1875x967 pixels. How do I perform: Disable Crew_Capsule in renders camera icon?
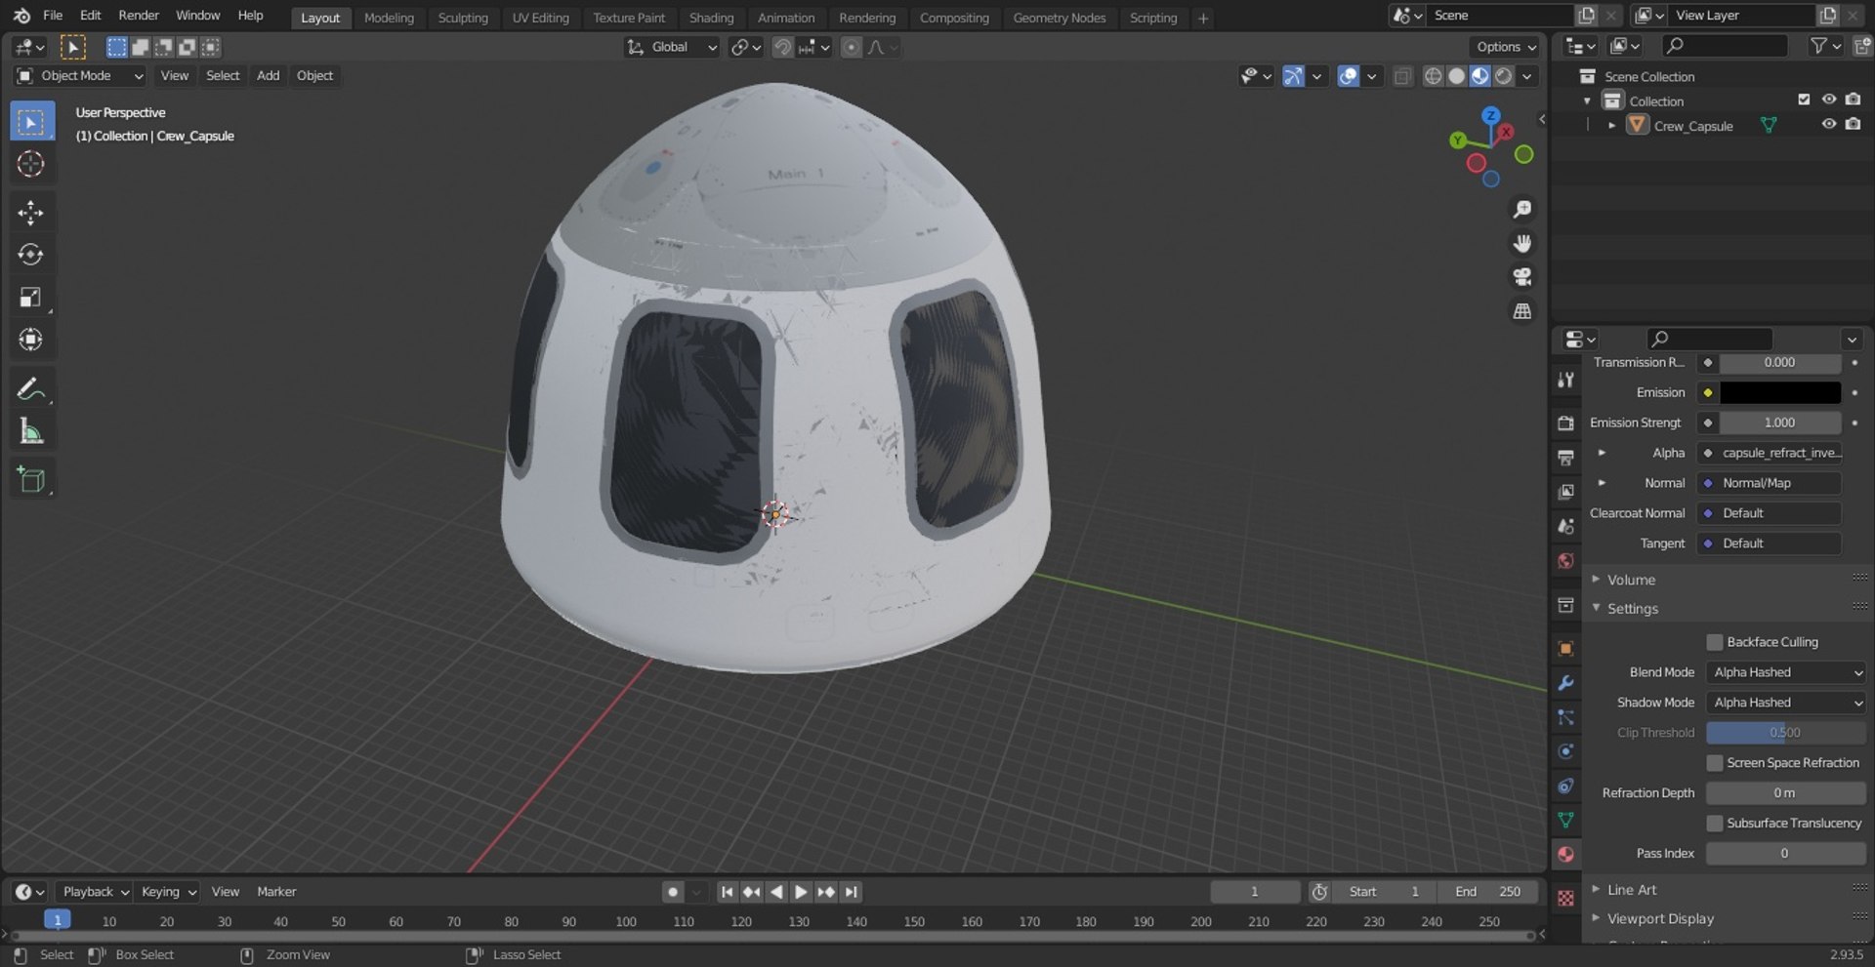click(x=1853, y=125)
